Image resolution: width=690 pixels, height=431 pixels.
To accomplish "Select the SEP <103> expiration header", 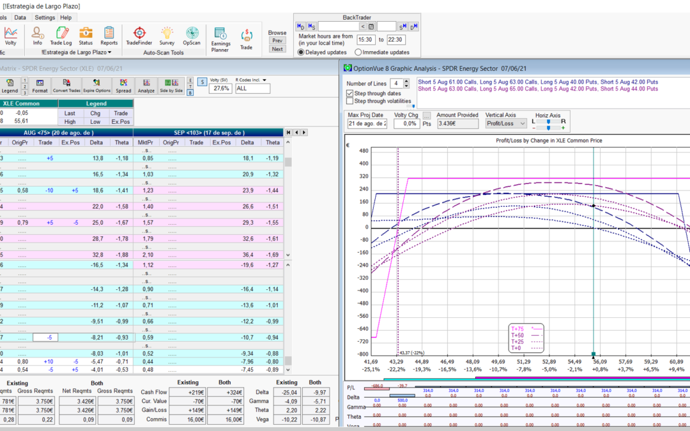I will [x=208, y=132].
